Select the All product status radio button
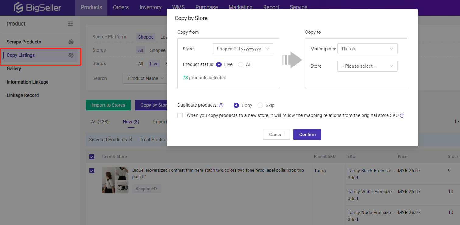This screenshot has width=460, height=225. [241, 64]
